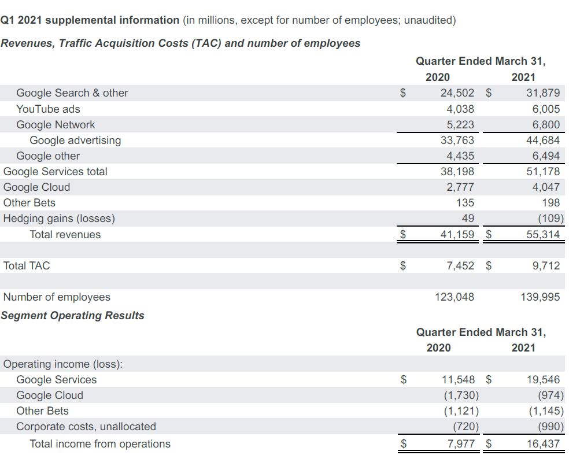
Task: Click the 2021 operating income total 16,437
Action: [543, 443]
